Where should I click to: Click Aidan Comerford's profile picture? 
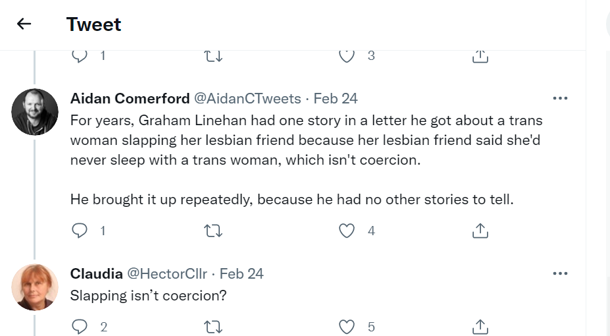35,112
